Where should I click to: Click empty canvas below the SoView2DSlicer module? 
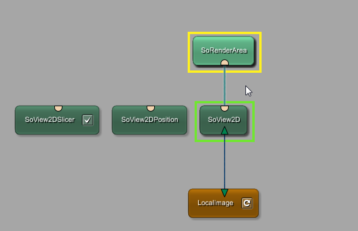pyautogui.click(x=58, y=173)
